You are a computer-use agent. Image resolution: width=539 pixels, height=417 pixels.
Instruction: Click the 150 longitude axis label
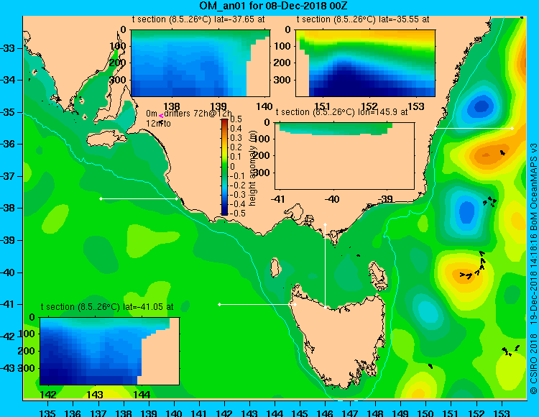pyautogui.click(x=426, y=413)
